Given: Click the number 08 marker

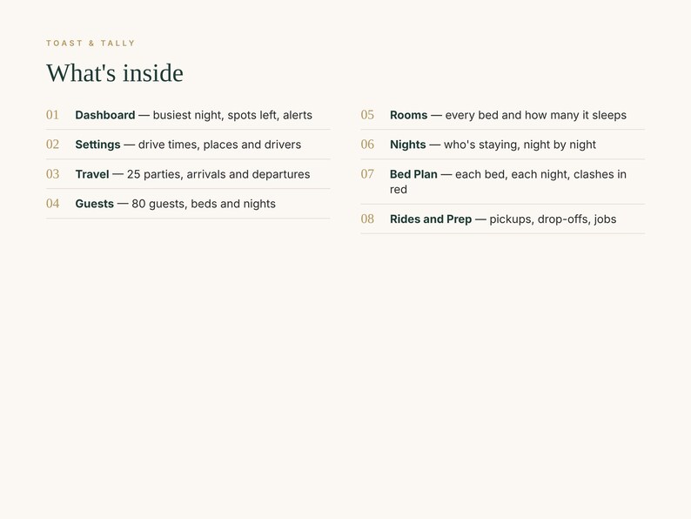Looking at the screenshot, I should point(367,219).
